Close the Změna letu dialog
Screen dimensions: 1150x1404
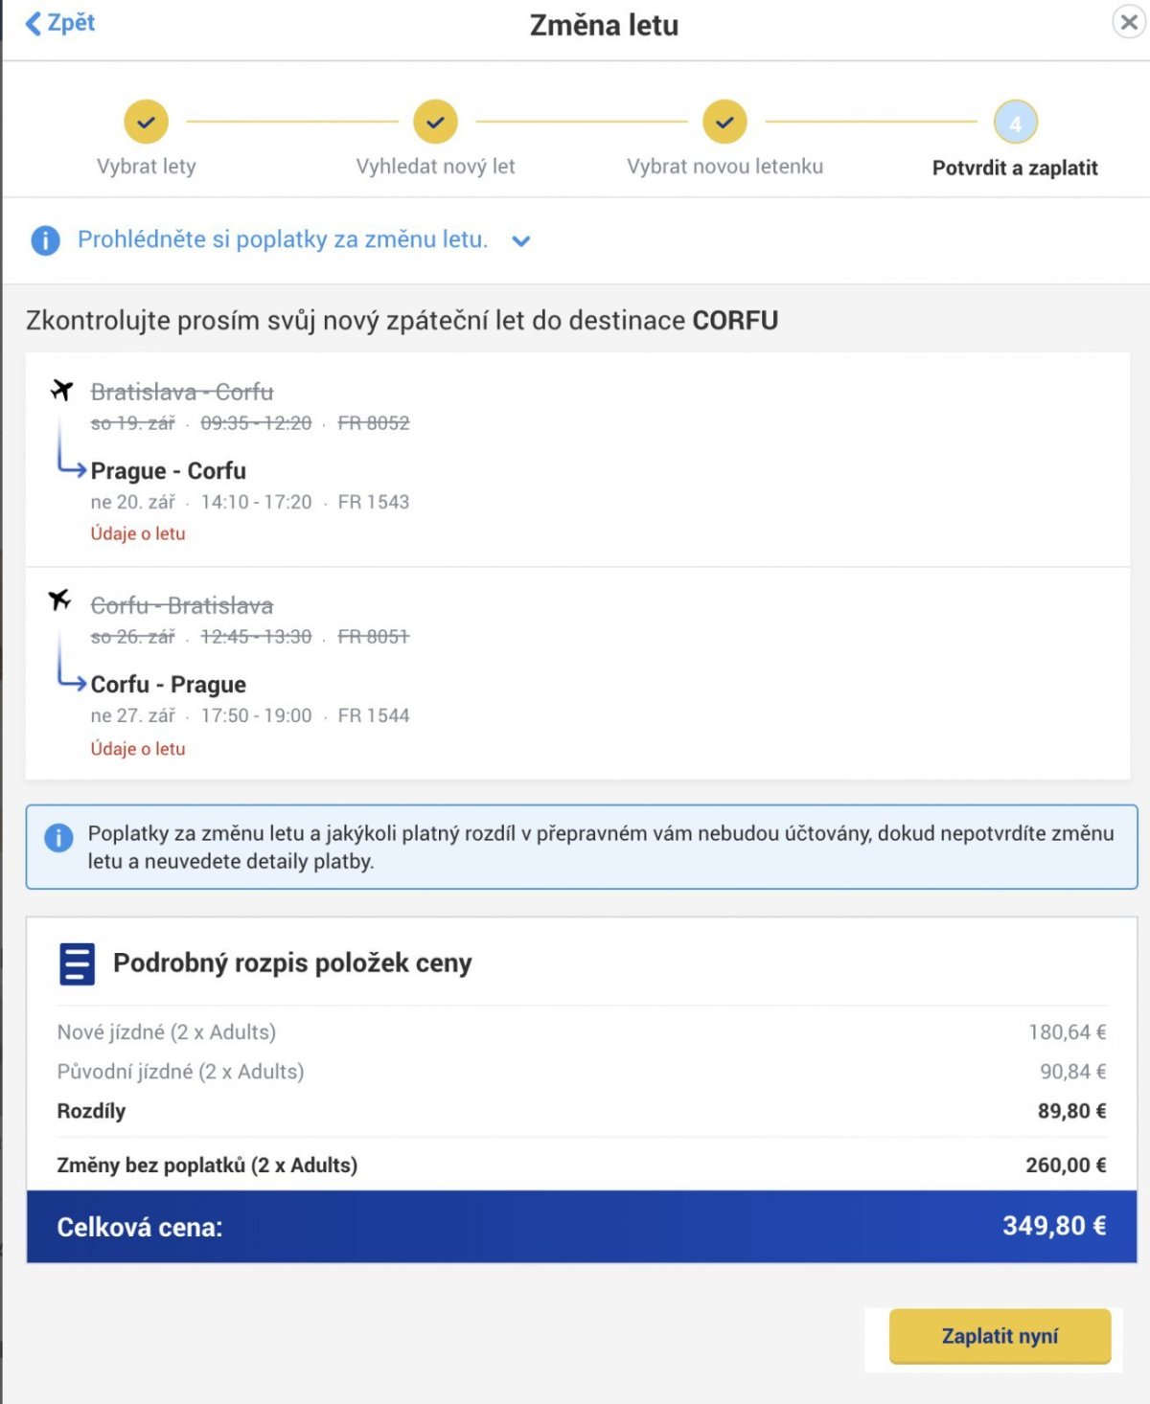[1129, 22]
